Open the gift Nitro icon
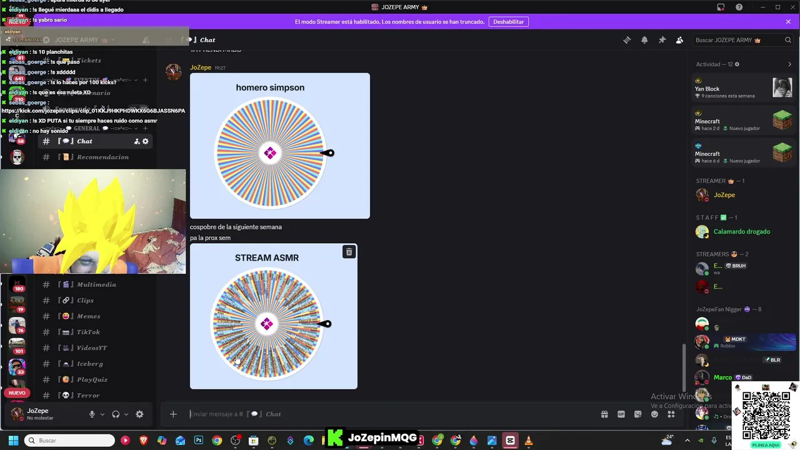Image resolution: width=800 pixels, height=450 pixels. click(x=604, y=414)
